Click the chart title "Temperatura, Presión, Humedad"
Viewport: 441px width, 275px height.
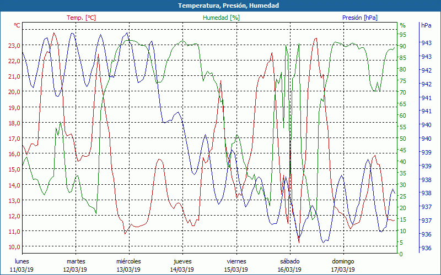click(228, 5)
